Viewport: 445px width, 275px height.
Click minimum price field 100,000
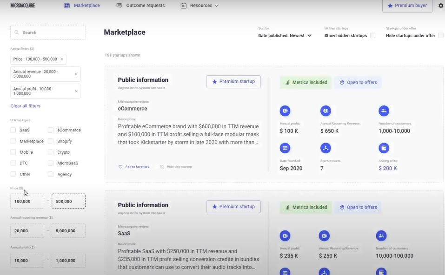click(x=27, y=201)
